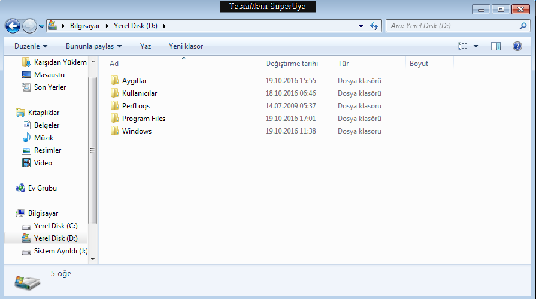Click the Resimler picture icon
Image resolution: width=536 pixels, height=299 pixels.
(26, 150)
